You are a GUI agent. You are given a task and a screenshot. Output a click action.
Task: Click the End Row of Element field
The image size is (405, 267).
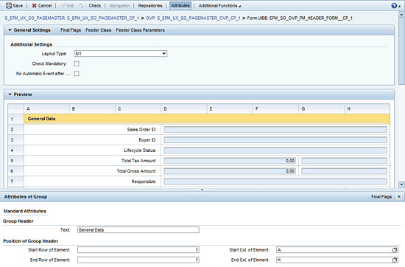coord(138,260)
